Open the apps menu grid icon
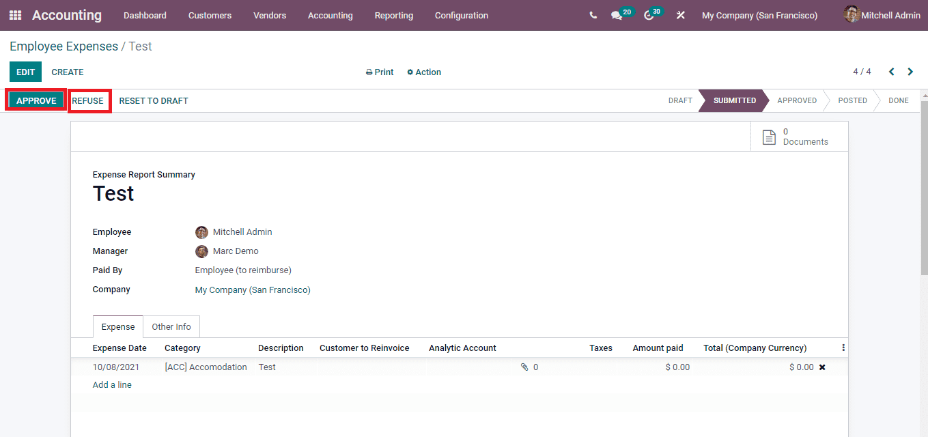This screenshot has height=437, width=928. click(x=14, y=15)
